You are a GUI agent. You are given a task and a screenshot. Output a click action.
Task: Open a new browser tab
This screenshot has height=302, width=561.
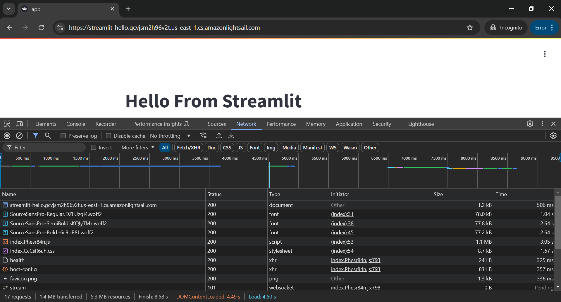tap(128, 9)
